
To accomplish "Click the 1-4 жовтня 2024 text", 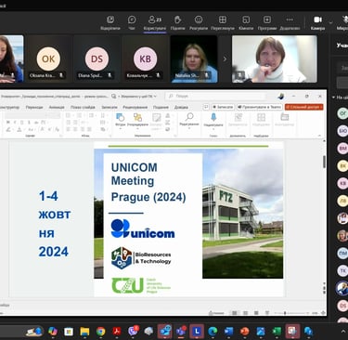I will tap(55, 224).
